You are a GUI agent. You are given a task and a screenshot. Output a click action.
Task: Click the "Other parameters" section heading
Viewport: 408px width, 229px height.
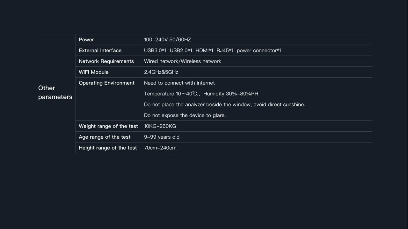tap(55, 92)
